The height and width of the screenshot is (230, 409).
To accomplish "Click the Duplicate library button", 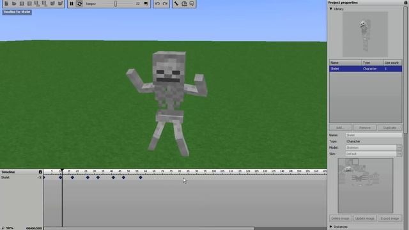I will [390, 128].
